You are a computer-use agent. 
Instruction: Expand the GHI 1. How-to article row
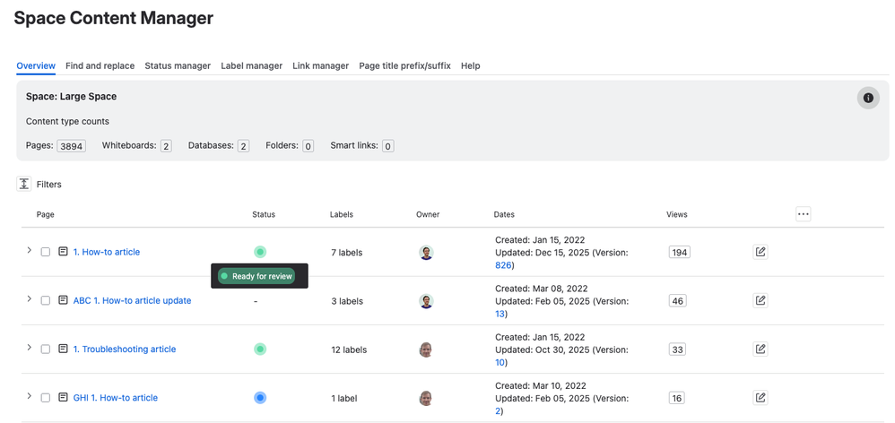(x=29, y=395)
